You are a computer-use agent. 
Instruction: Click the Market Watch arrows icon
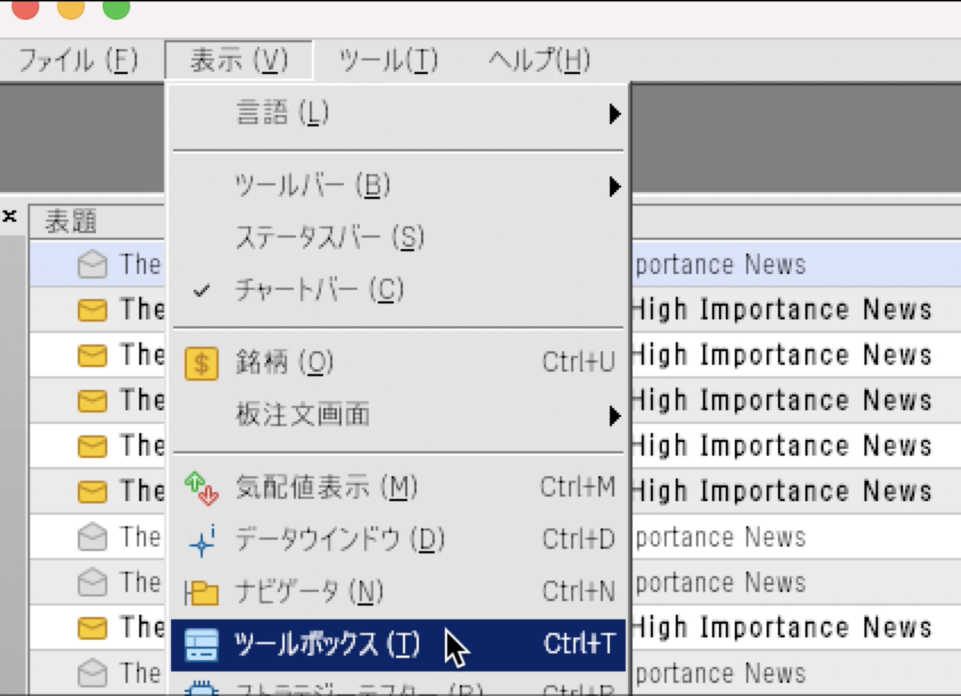(x=201, y=488)
